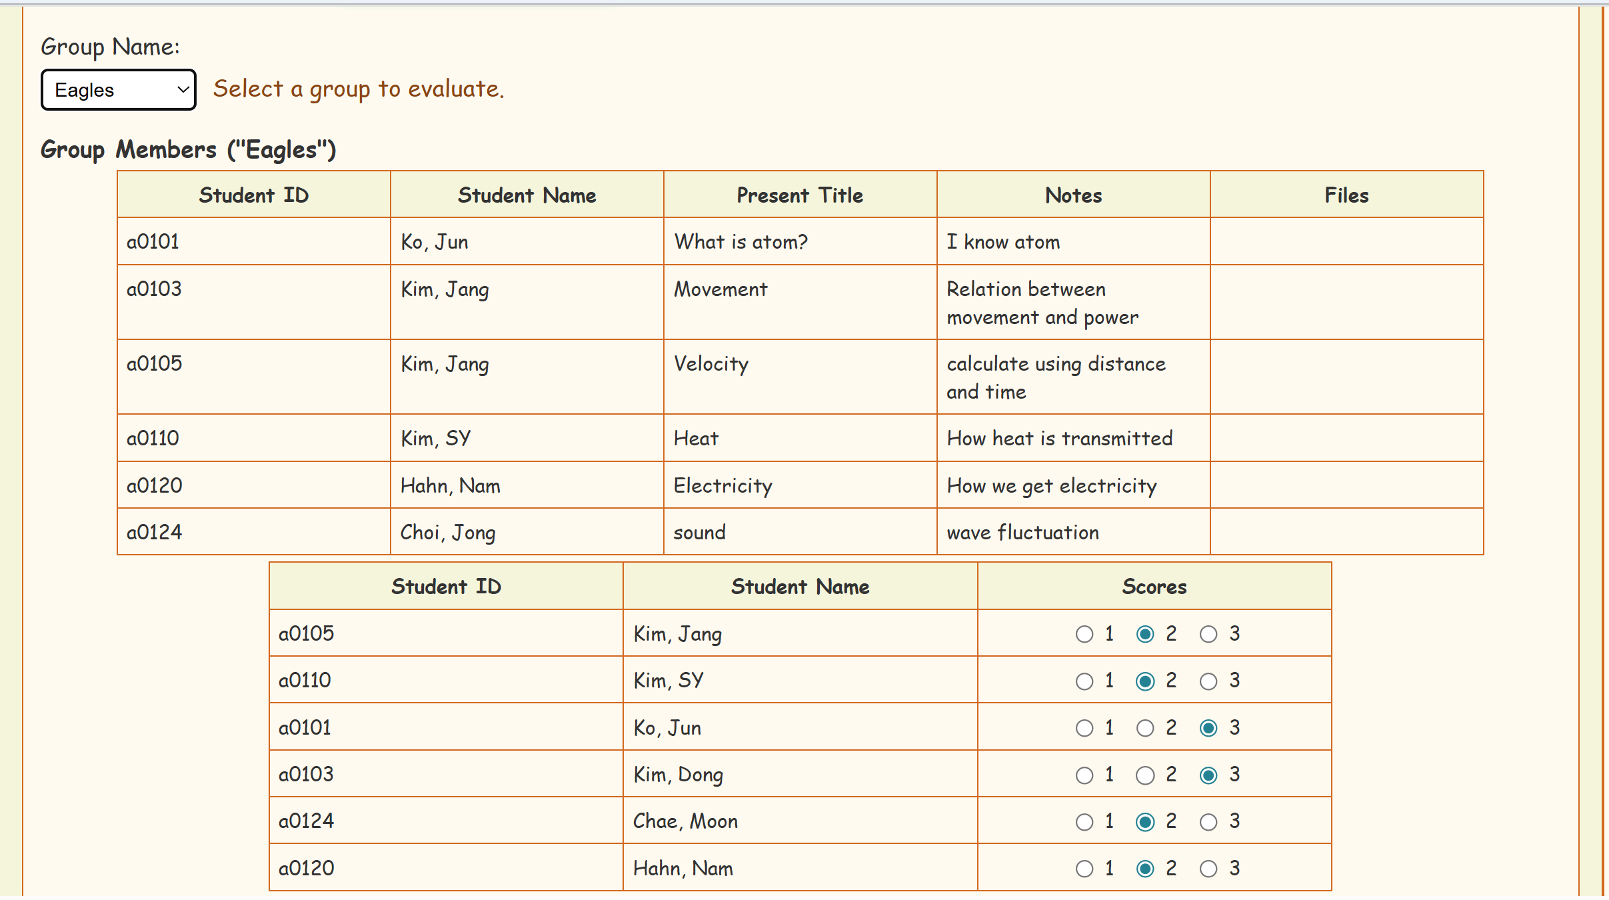Select score 1 for a0105 Kim, Jang
1609x900 pixels.
coord(1084,634)
